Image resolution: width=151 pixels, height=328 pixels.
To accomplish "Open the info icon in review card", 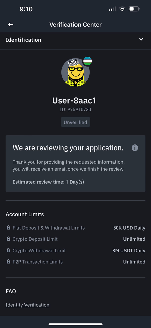I will [x=135, y=148].
